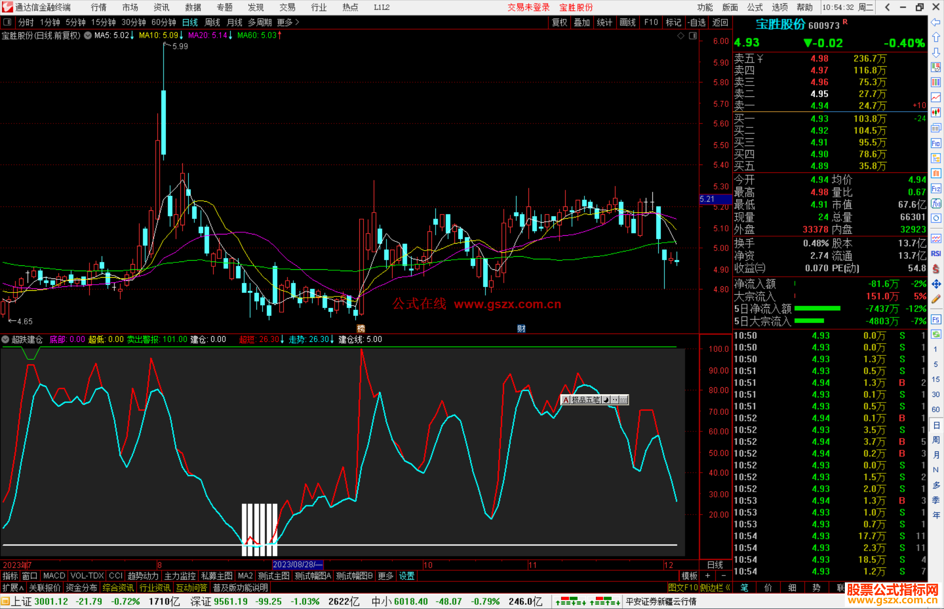Open the F10 company info sidebar icon
The width and height of the screenshot is (944, 609).
click(936, 144)
